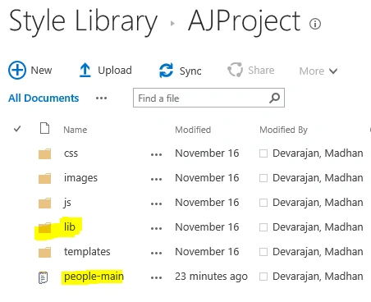Open the templates folder link

87,252
